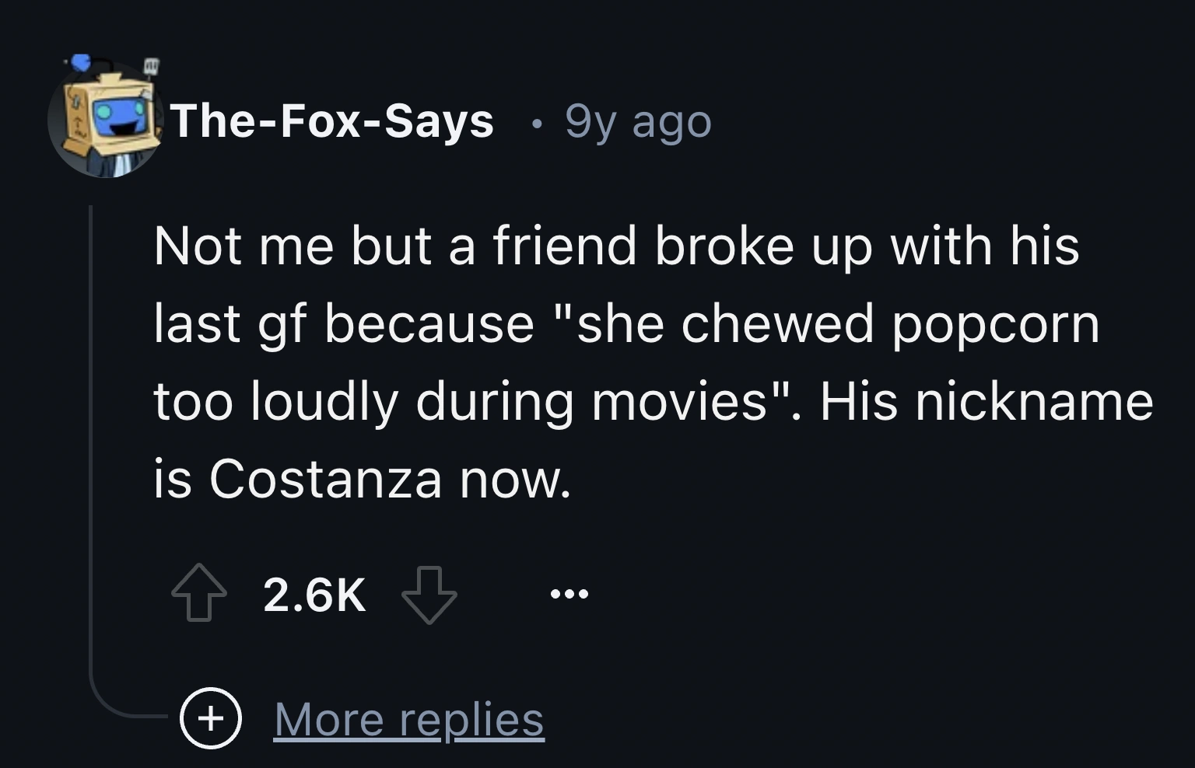The width and height of the screenshot is (1195, 768).
Task: Click the "too loudly during movies" text
Action: point(460,402)
